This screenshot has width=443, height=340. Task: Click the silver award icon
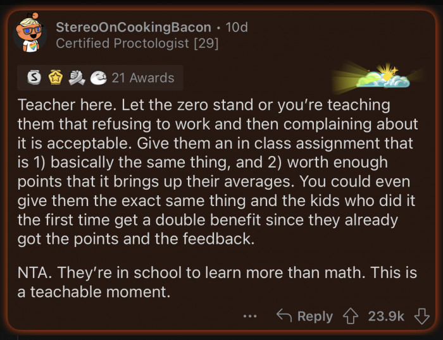pyautogui.click(x=35, y=78)
